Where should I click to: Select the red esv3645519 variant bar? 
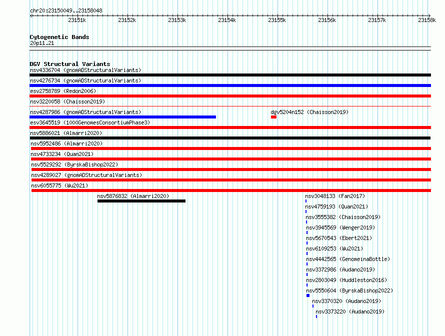tap(230, 127)
